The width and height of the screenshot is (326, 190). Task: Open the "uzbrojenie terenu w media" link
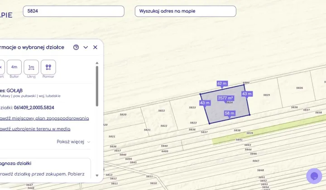point(35,129)
